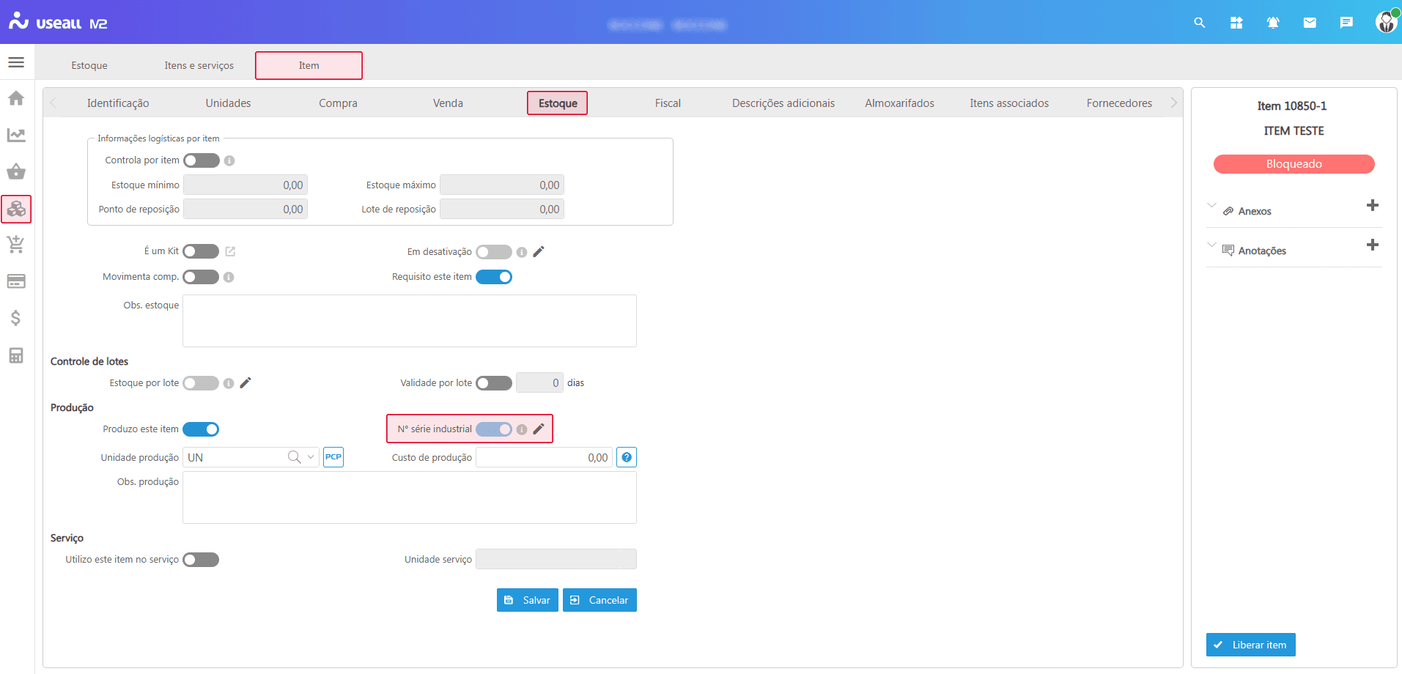The image size is (1402, 674).
Task: Open the Unidade produção dropdown arrow
Action: point(311,457)
